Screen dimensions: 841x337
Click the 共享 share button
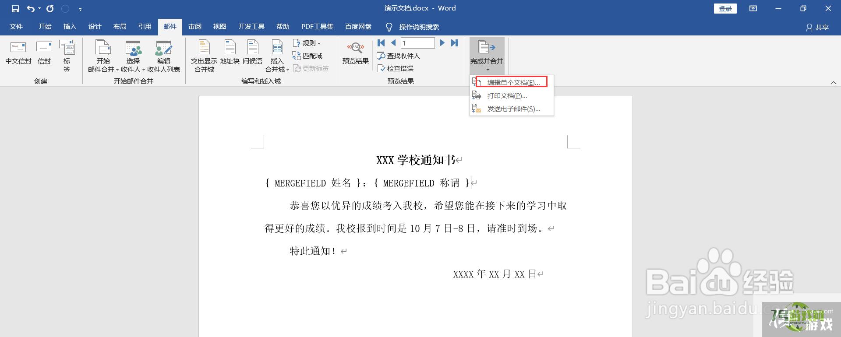(x=817, y=27)
